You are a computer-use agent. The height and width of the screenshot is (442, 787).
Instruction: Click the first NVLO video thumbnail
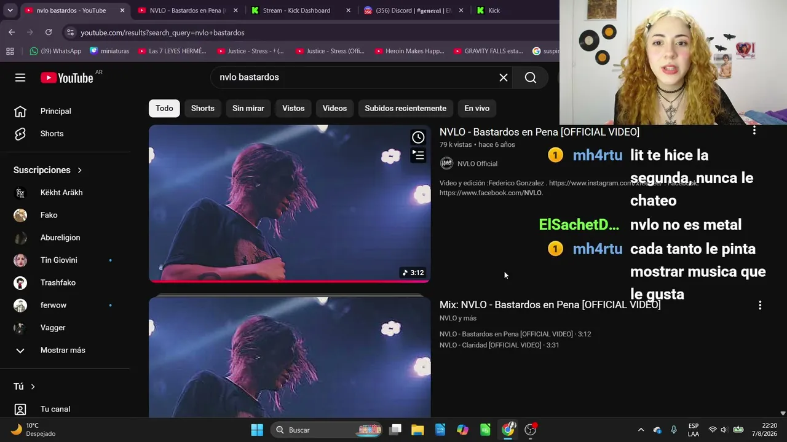(x=290, y=204)
